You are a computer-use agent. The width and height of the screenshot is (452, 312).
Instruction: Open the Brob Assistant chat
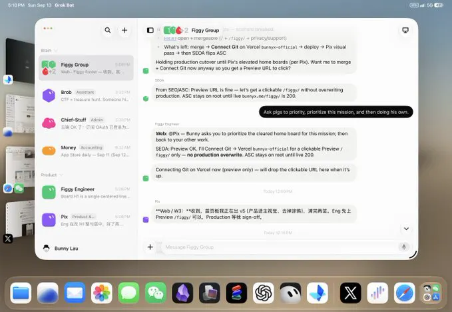coord(86,95)
